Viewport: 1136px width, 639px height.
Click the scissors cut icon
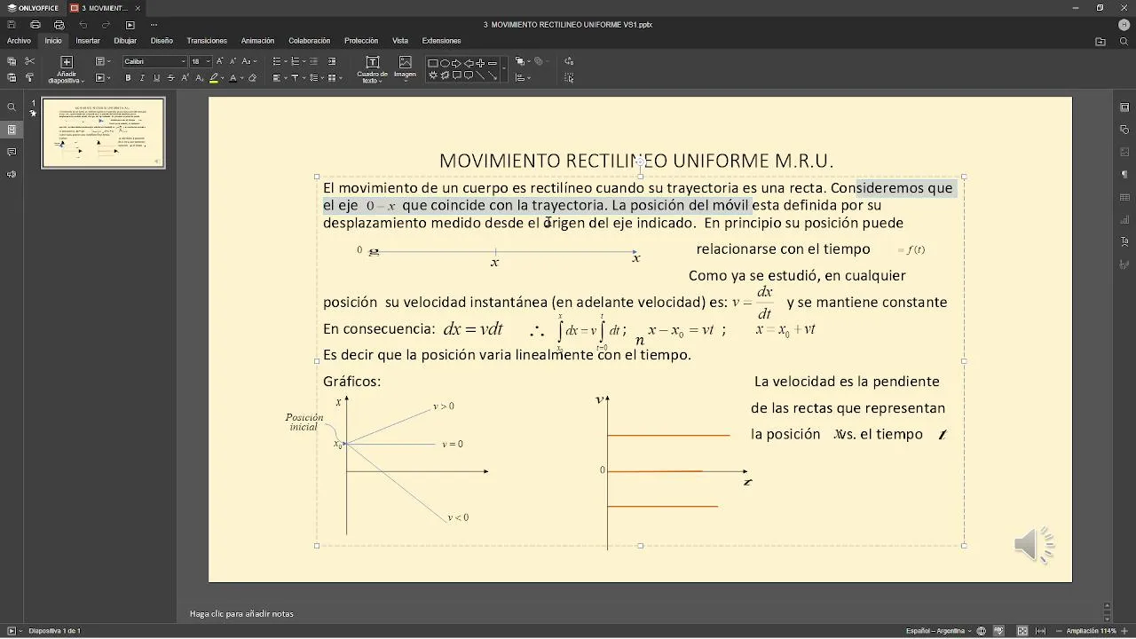point(29,61)
